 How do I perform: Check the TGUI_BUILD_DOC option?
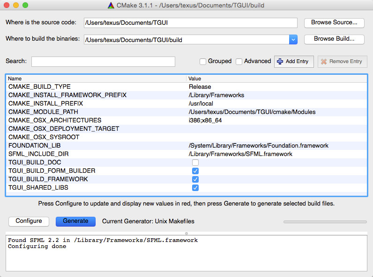[x=195, y=163]
